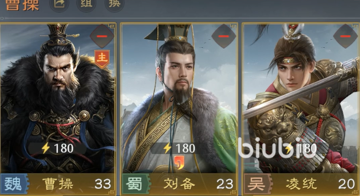Select the 蜀 faction tag
This screenshot has height=196, width=360.
pyautogui.click(x=136, y=184)
